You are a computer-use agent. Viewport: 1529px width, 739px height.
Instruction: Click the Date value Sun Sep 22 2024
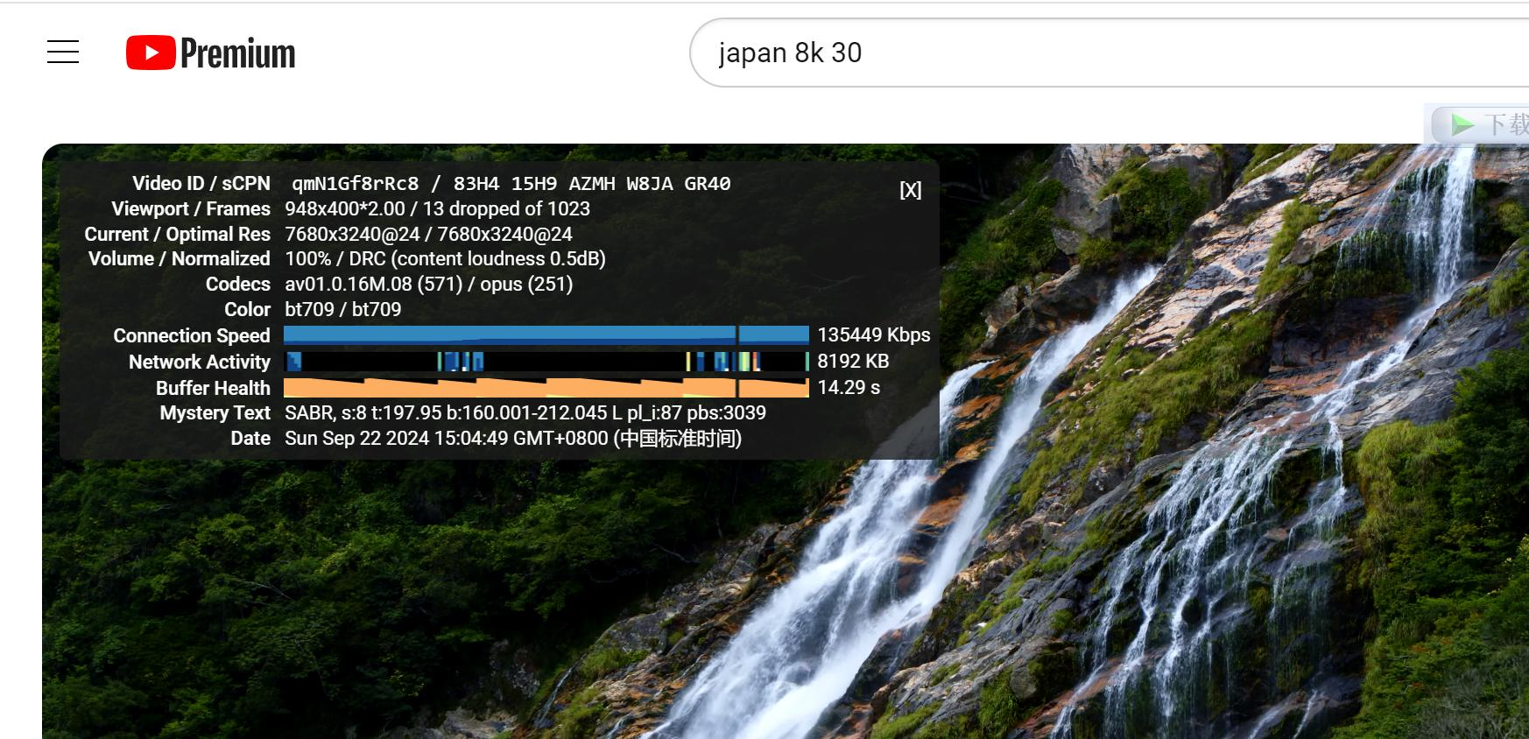[x=513, y=439]
